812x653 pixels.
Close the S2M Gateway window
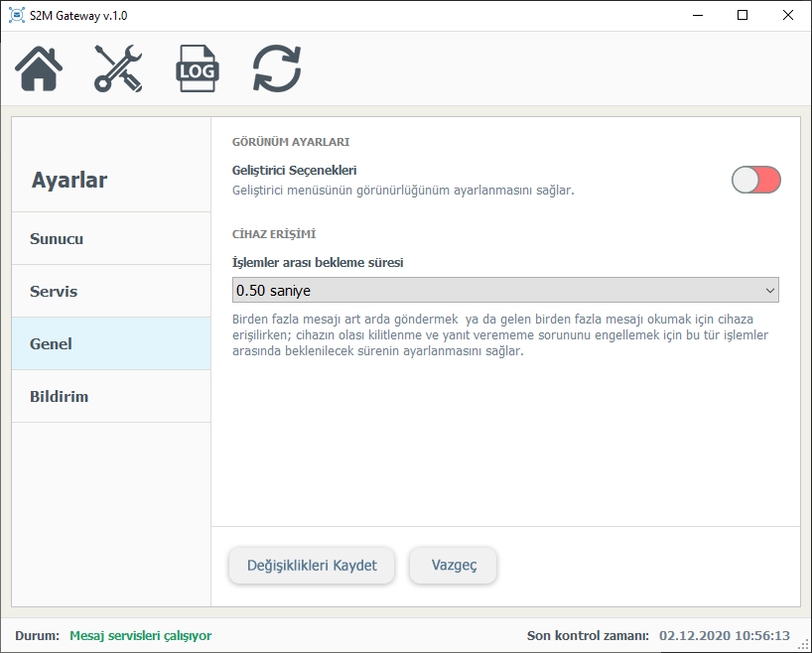click(x=788, y=16)
